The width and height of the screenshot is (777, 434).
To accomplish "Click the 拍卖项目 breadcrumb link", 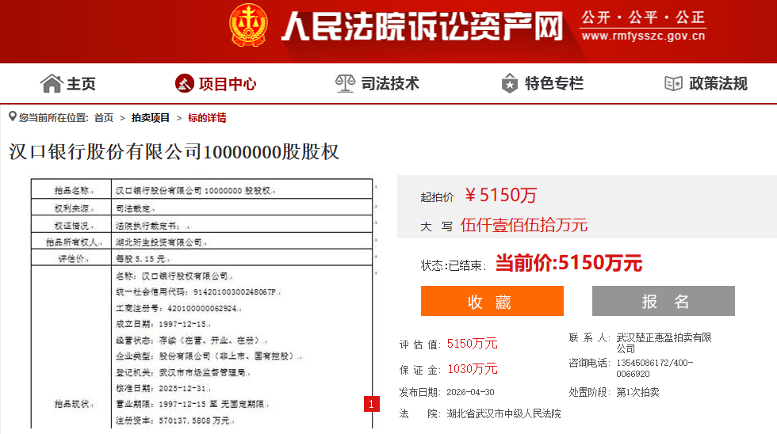I will tap(150, 118).
